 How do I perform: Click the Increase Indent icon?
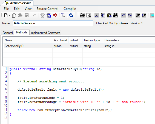point(144,15)
